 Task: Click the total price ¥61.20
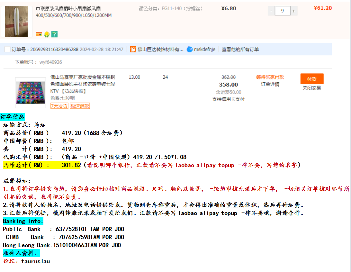coord(323,8)
